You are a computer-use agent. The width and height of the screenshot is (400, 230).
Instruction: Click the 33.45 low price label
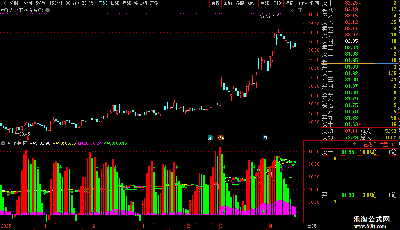tap(24, 134)
